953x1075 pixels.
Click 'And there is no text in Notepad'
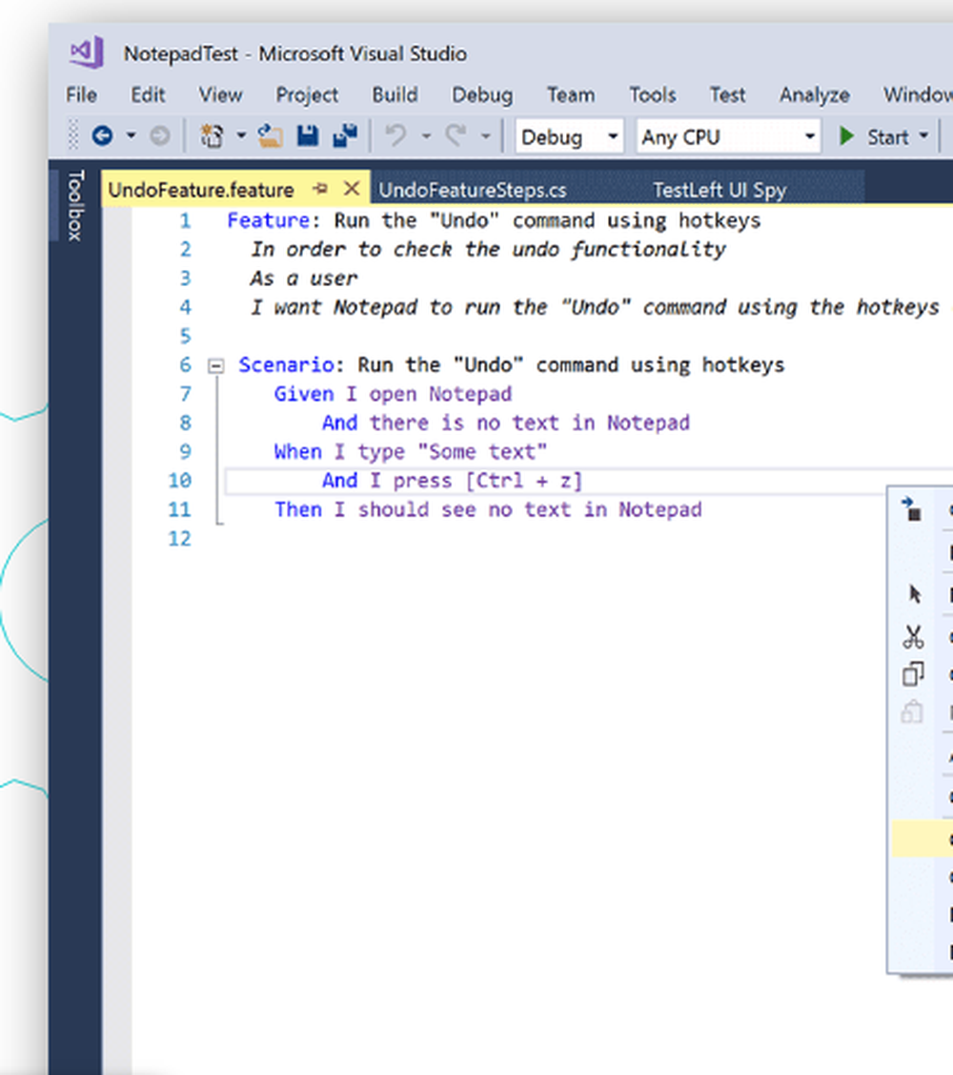[x=506, y=423]
